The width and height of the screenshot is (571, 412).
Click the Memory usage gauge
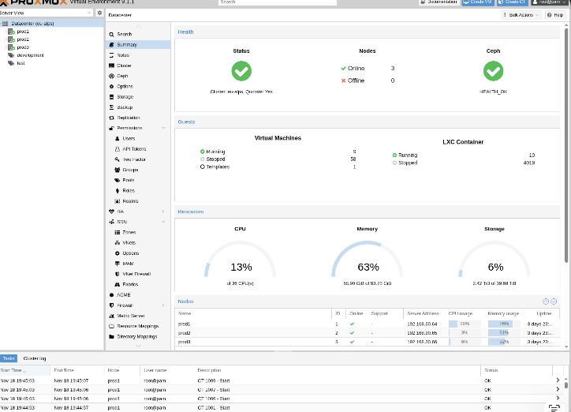click(368, 261)
